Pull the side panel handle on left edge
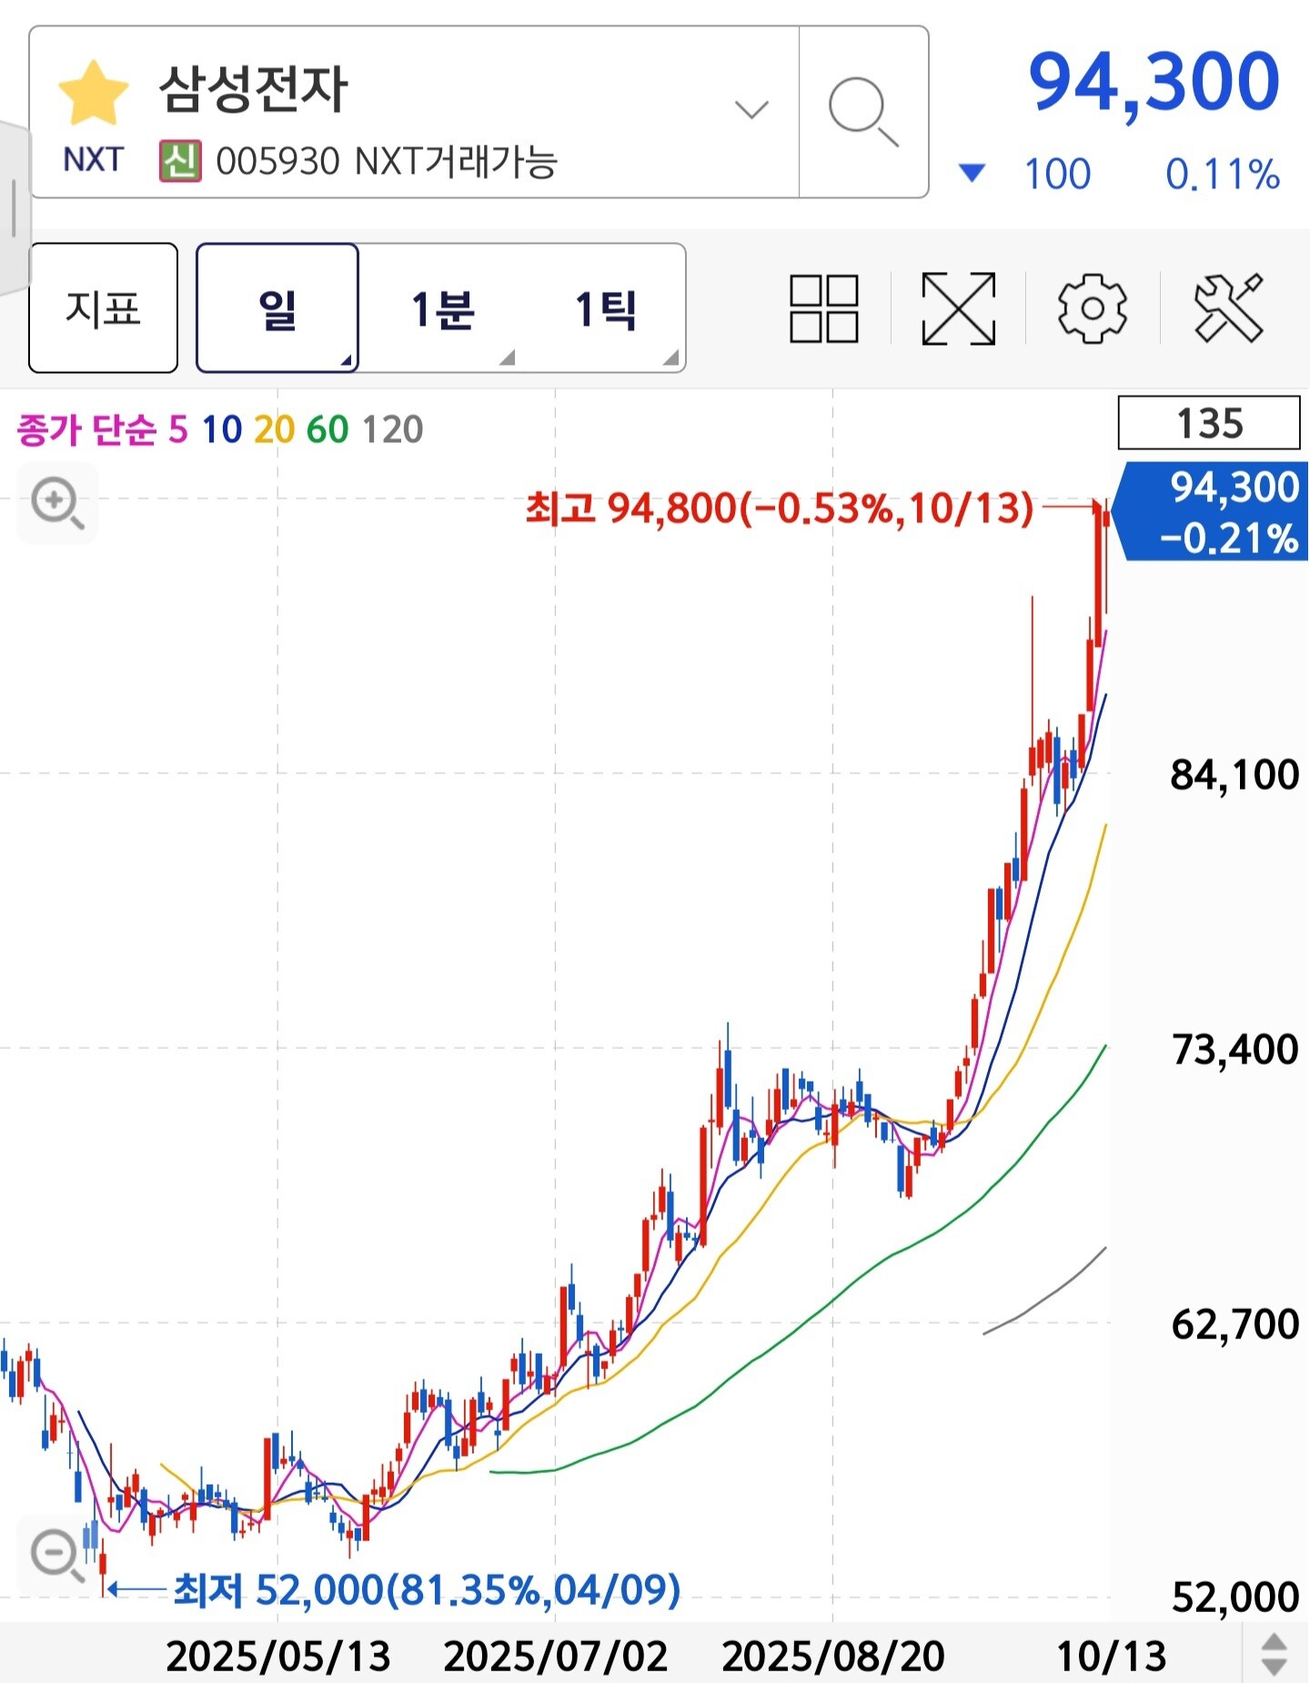 pos(14,207)
